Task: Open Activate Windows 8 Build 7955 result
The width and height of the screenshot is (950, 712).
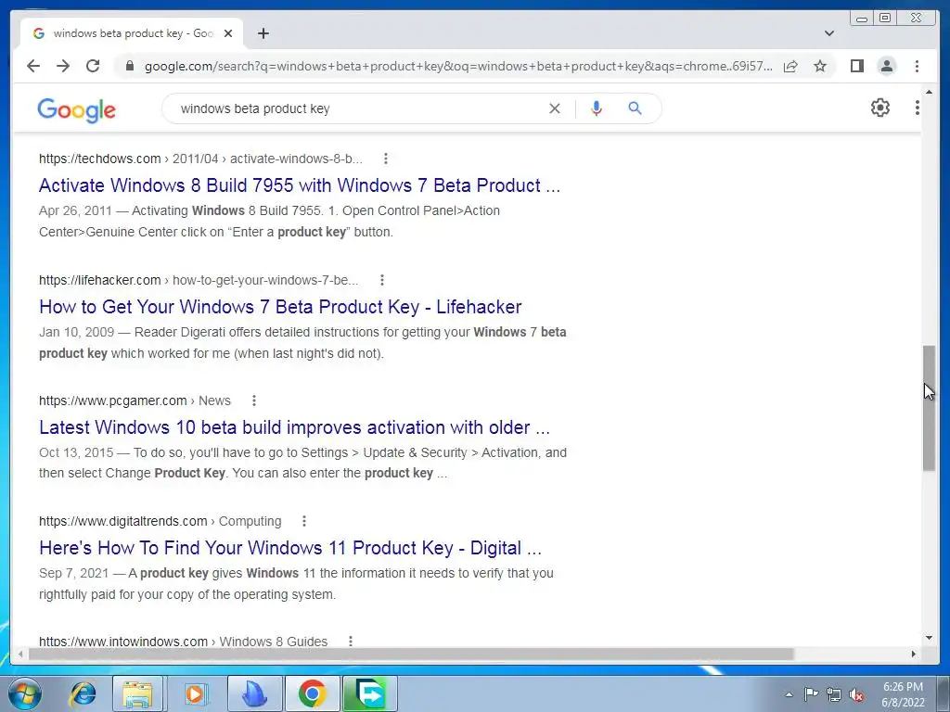Action: click(300, 185)
